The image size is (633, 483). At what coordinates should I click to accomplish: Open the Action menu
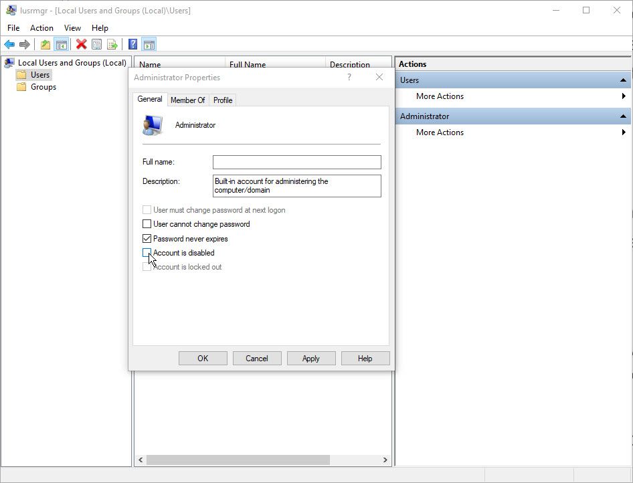click(41, 28)
